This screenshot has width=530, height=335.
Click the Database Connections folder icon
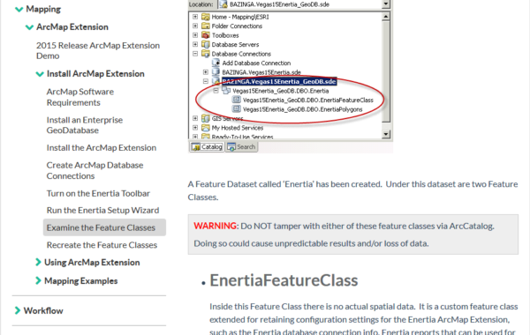pos(205,53)
